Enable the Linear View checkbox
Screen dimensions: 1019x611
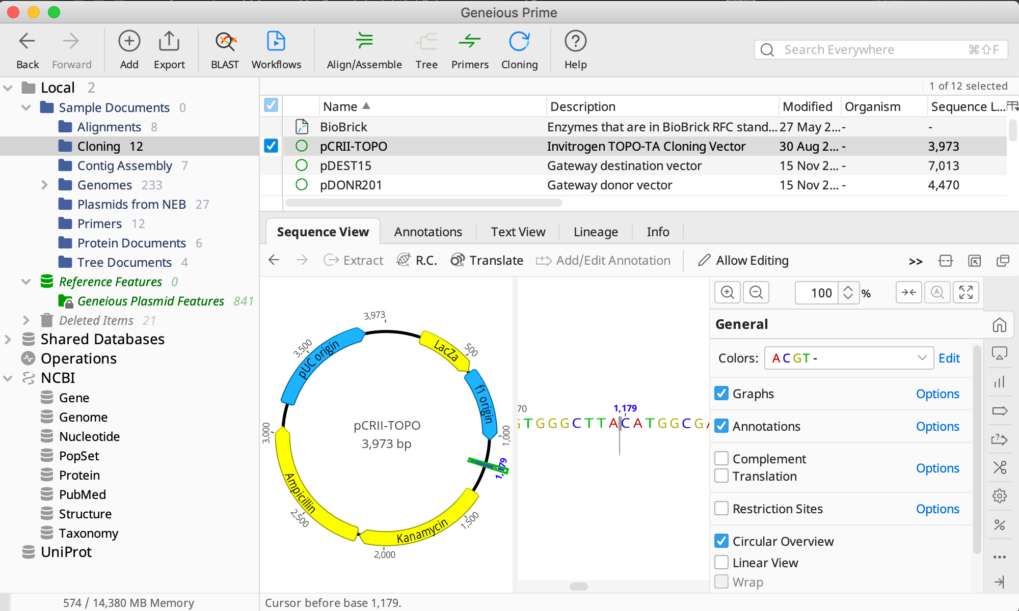tap(721, 562)
